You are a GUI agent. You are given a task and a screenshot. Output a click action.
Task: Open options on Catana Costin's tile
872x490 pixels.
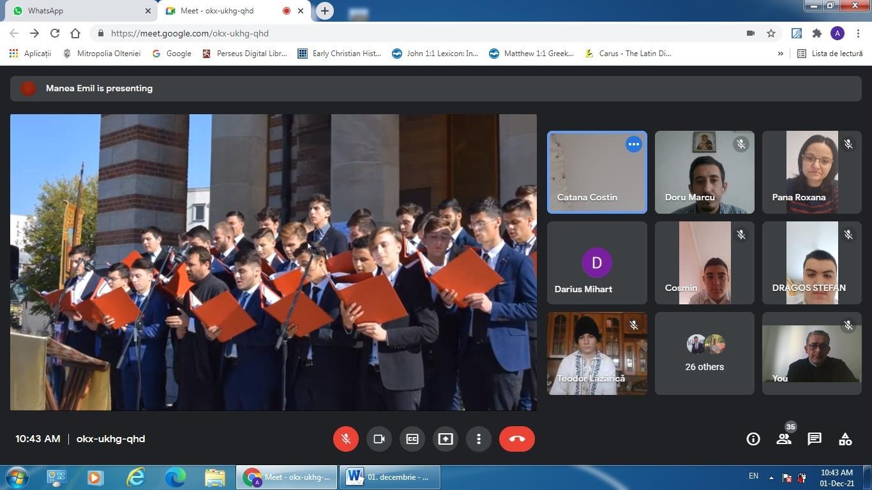tap(633, 144)
